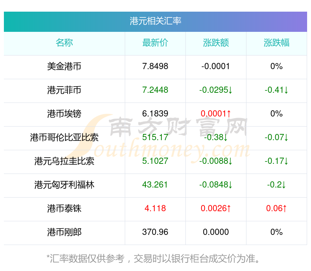Click the 0% cell in 港币埃镑 row
Image resolution: width=311 pixels, height=271 pixels.
(x=276, y=114)
